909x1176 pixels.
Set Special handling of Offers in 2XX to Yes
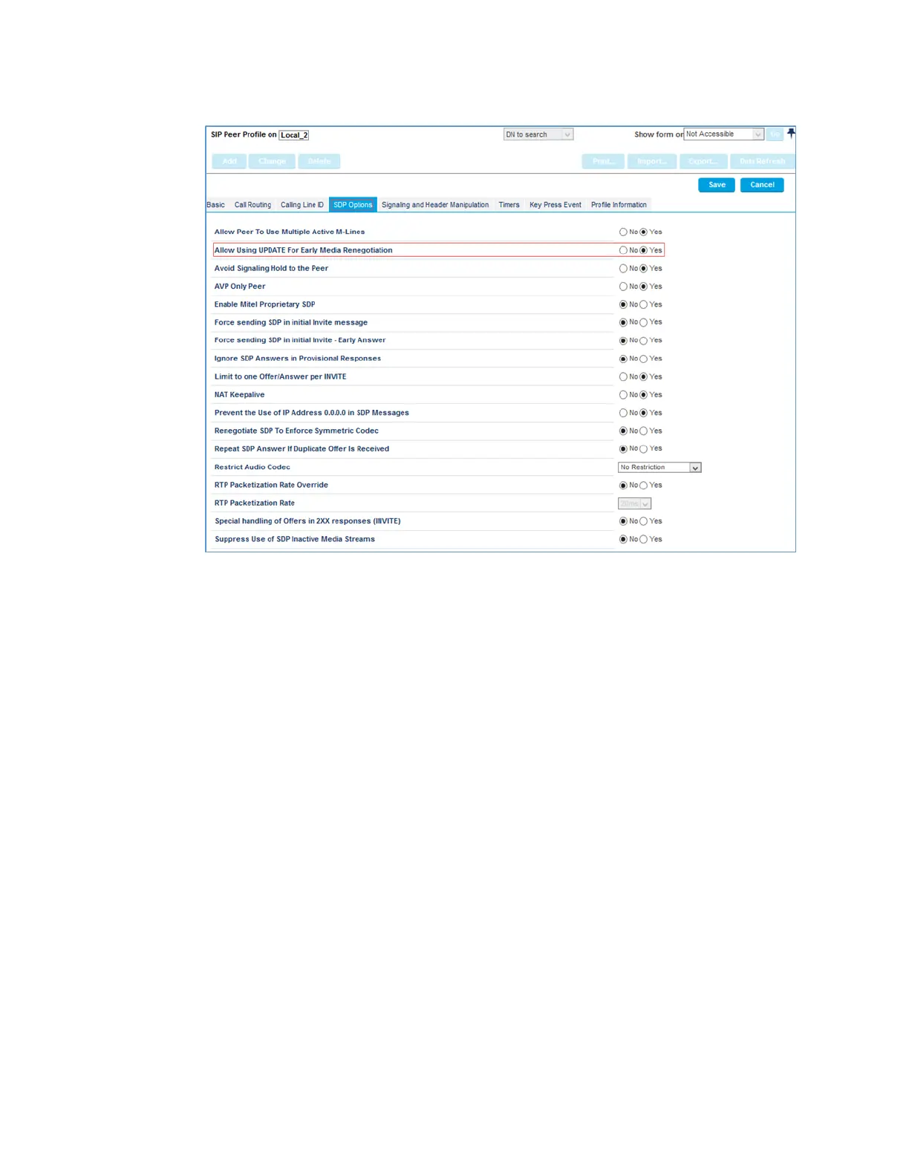[644, 521]
